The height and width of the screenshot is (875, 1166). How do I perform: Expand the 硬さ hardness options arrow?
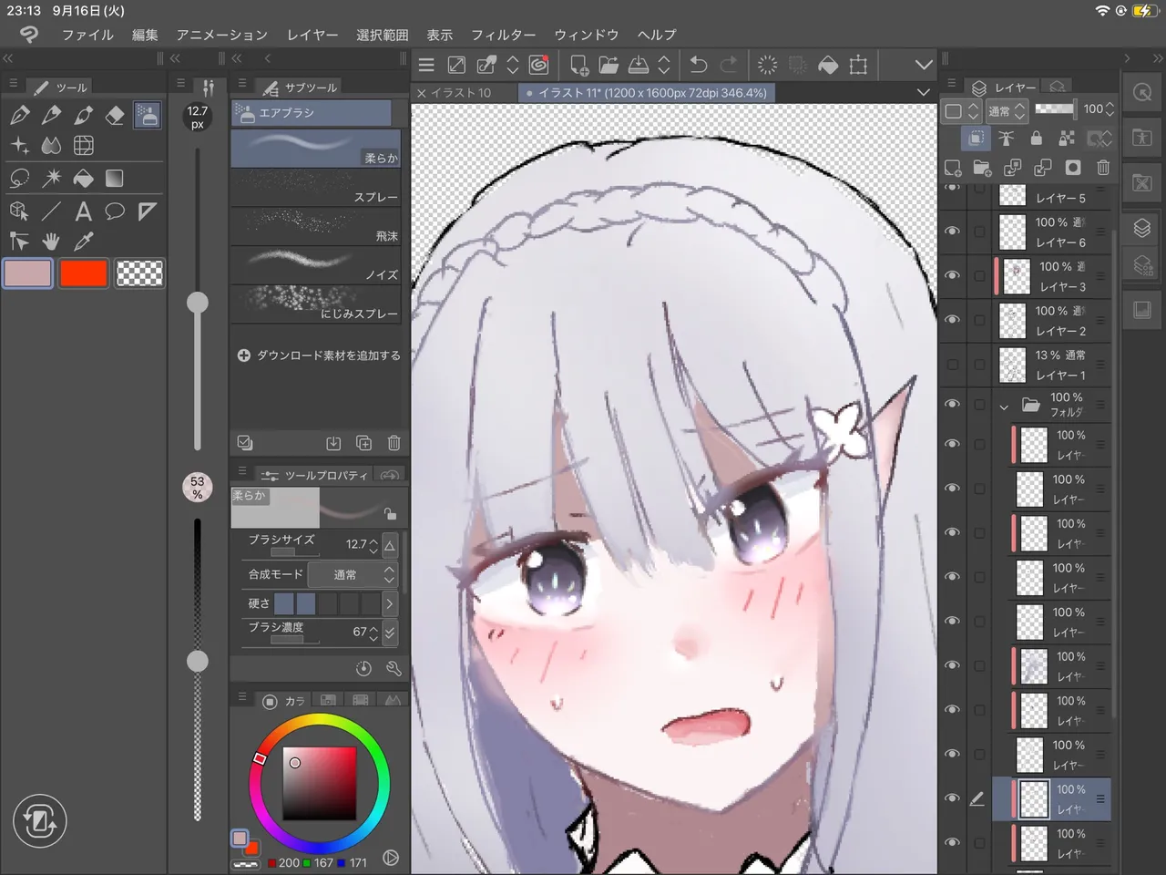[390, 603]
